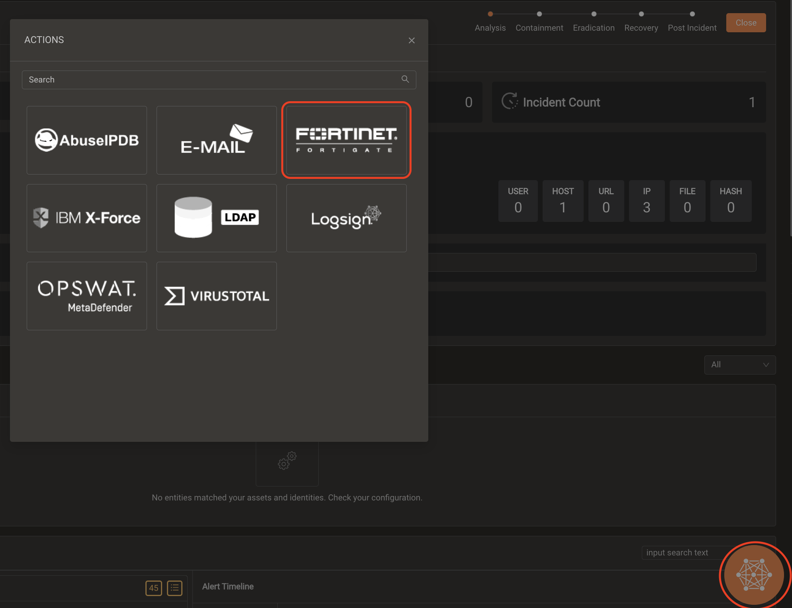The height and width of the screenshot is (608, 792).
Task: Open the HOST entity count tile
Action: click(563, 201)
